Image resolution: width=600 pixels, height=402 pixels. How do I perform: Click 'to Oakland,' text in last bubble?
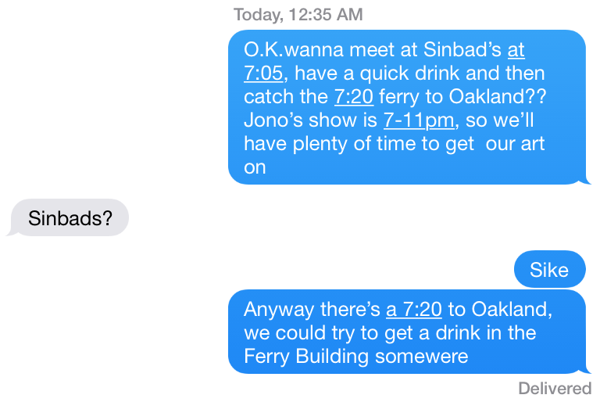click(x=501, y=309)
